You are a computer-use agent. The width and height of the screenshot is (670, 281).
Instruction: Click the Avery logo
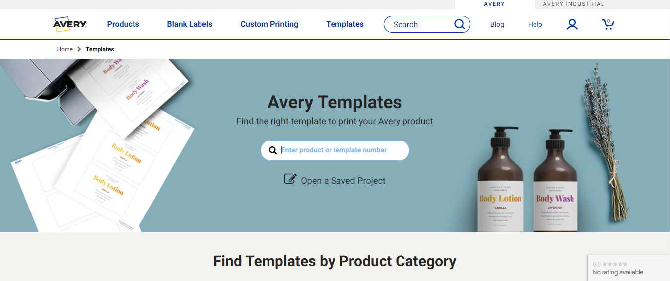tap(70, 24)
